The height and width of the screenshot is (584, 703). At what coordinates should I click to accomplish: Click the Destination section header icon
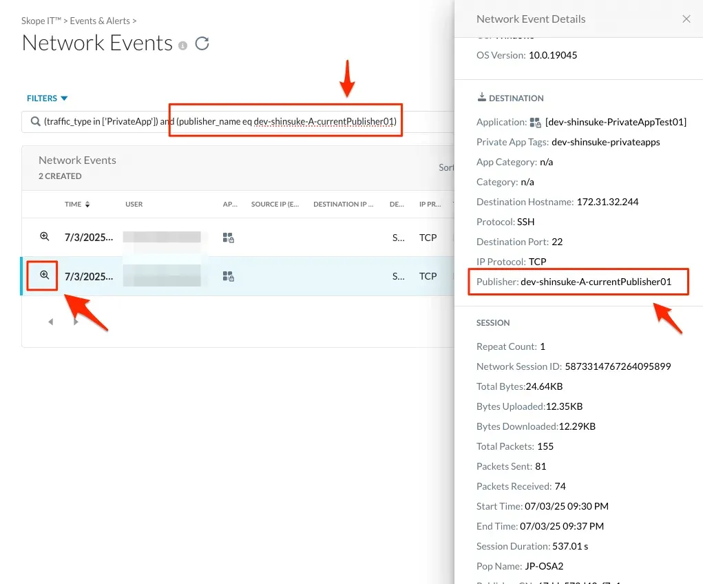pyautogui.click(x=481, y=98)
